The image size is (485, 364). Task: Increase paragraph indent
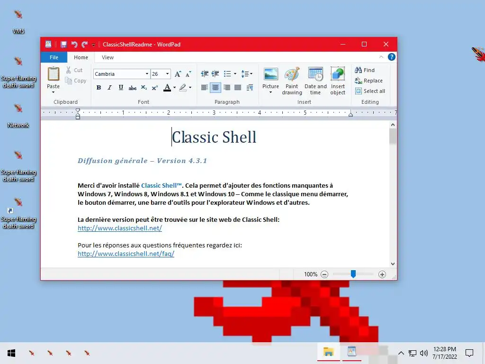[216, 73]
